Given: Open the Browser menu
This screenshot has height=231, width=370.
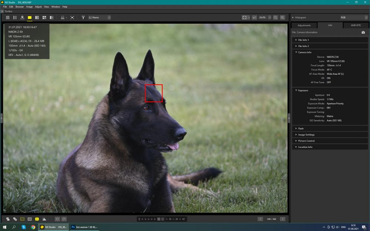Looking at the screenshot, I should pyautogui.click(x=20, y=7).
